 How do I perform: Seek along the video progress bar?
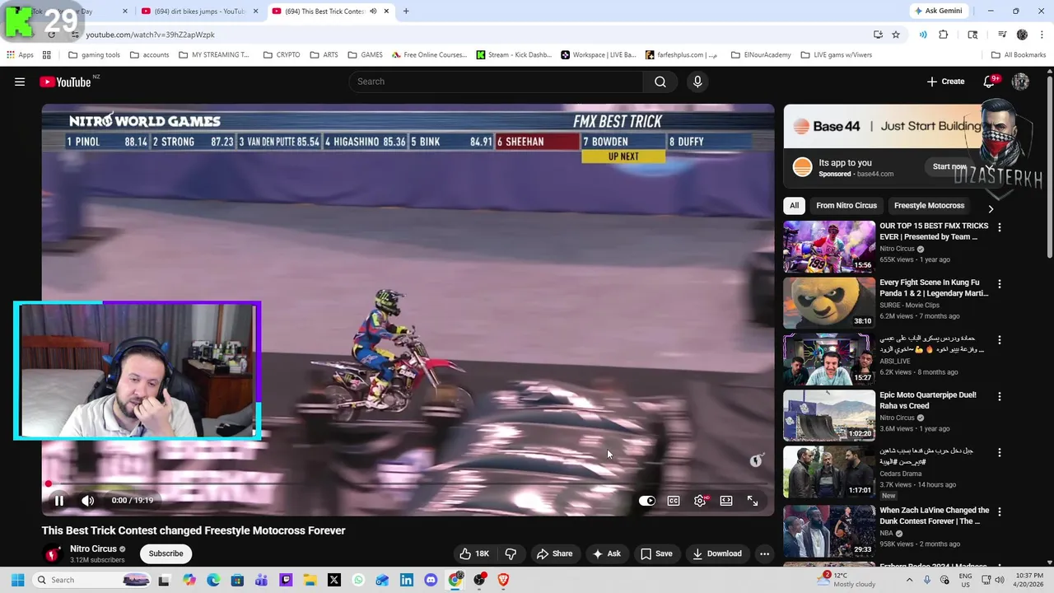408,484
